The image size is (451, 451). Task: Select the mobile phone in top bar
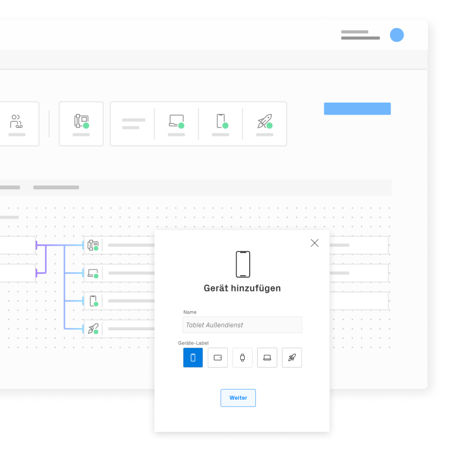220,123
